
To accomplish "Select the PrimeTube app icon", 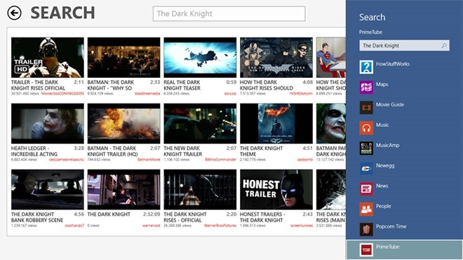I will coord(366,250).
